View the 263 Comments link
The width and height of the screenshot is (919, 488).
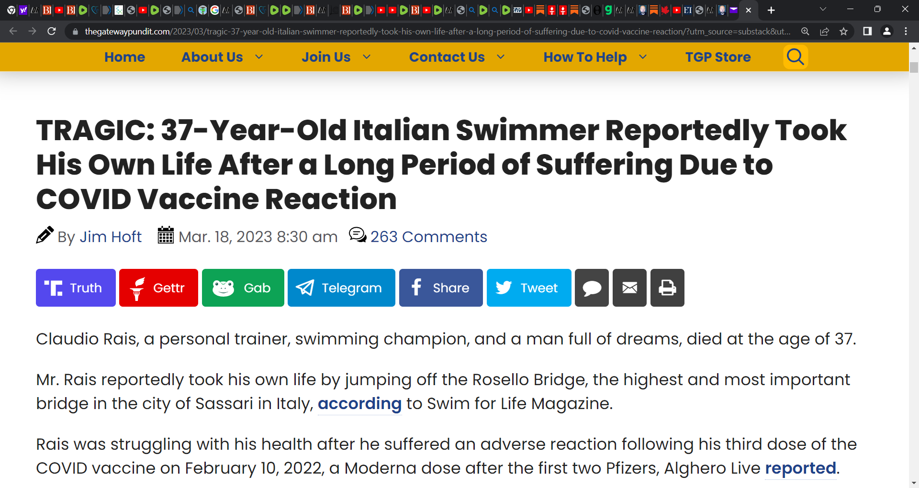(428, 236)
